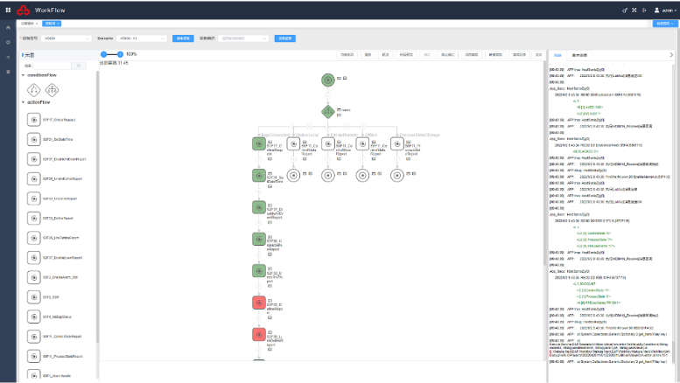This screenshot has width=680, height=383.
Task: Click the ProcessStateChange branch label
Action: point(419,135)
